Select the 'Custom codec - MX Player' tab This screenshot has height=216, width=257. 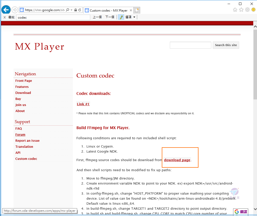tap(108, 10)
